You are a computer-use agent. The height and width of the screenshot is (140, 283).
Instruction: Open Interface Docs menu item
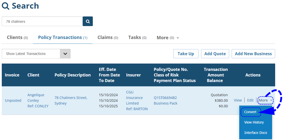tap(255, 133)
